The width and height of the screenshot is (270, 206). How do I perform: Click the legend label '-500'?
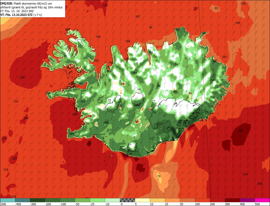[3, 204]
